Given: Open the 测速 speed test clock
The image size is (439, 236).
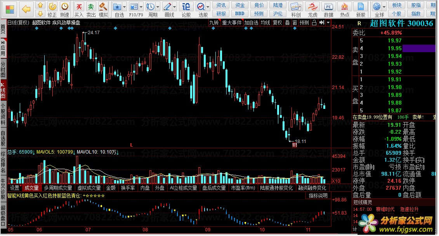Looking at the screenshot, I should click(65, 6).
